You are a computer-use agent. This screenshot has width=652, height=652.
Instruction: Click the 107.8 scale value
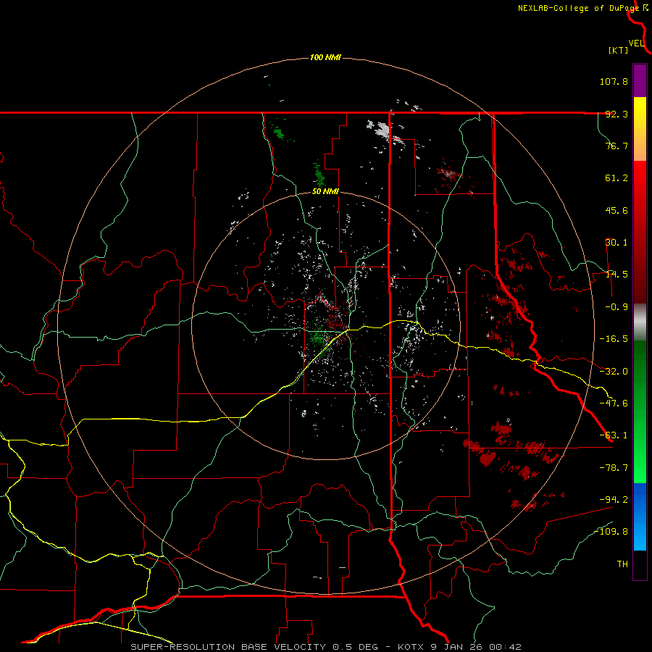tap(614, 81)
